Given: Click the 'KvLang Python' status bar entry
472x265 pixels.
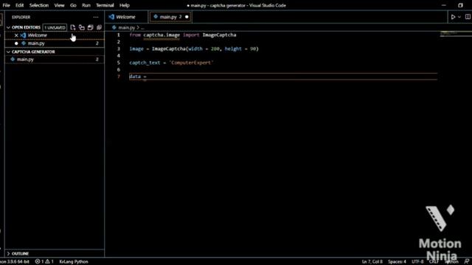Looking at the screenshot, I should pos(74,261).
